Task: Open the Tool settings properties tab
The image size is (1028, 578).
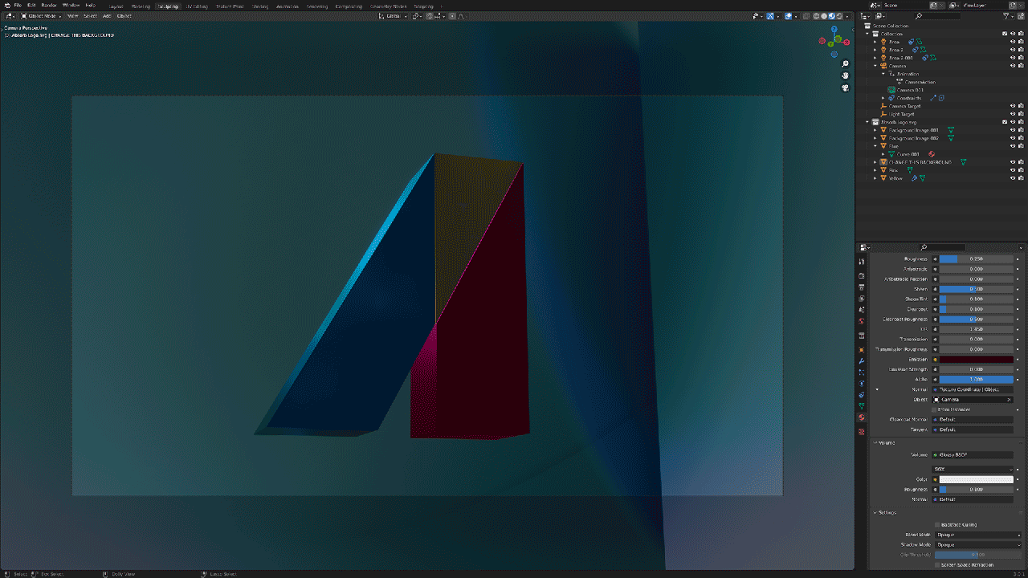Action: click(862, 262)
